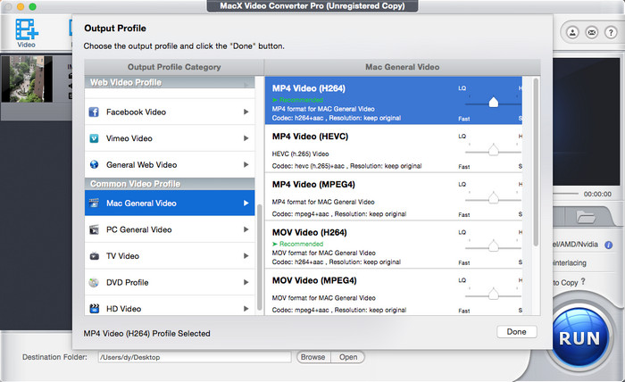The height and width of the screenshot is (382, 625).
Task: Select the PC General Video category
Action: pos(170,229)
